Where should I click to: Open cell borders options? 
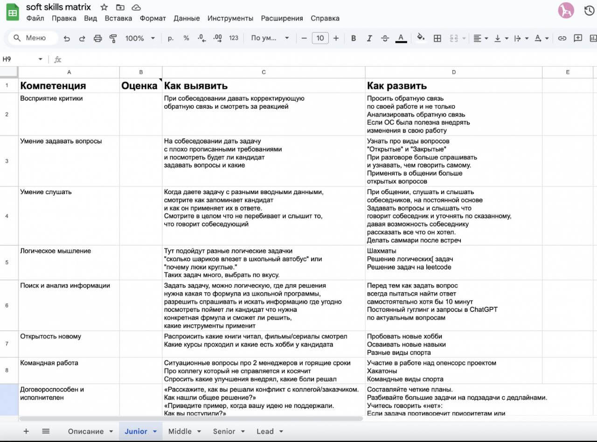437,38
